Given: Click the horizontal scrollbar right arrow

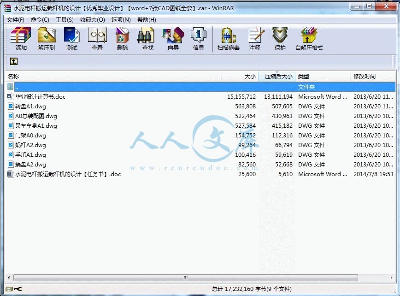Looking at the screenshot, I should pyautogui.click(x=392, y=278).
